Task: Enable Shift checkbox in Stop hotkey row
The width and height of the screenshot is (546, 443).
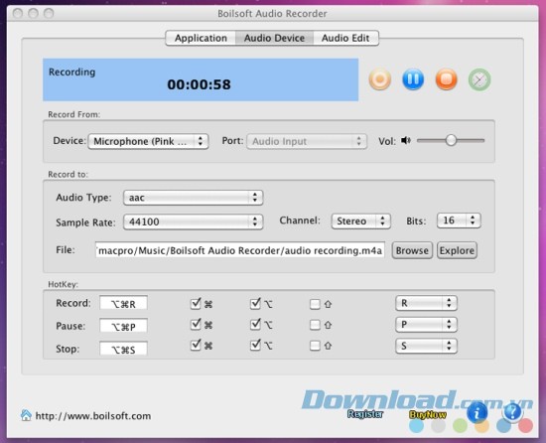Action: 315,346
